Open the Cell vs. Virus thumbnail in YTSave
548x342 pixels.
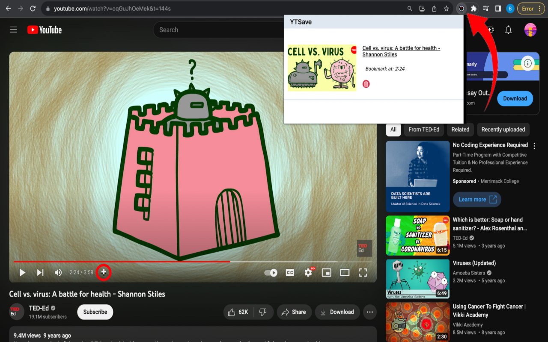pyautogui.click(x=322, y=68)
